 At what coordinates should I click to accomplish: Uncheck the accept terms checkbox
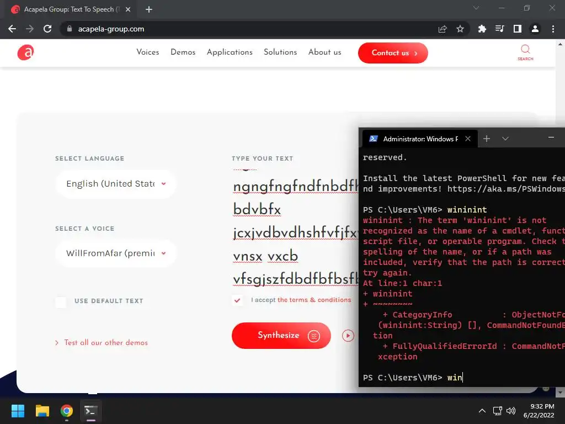[x=237, y=300]
